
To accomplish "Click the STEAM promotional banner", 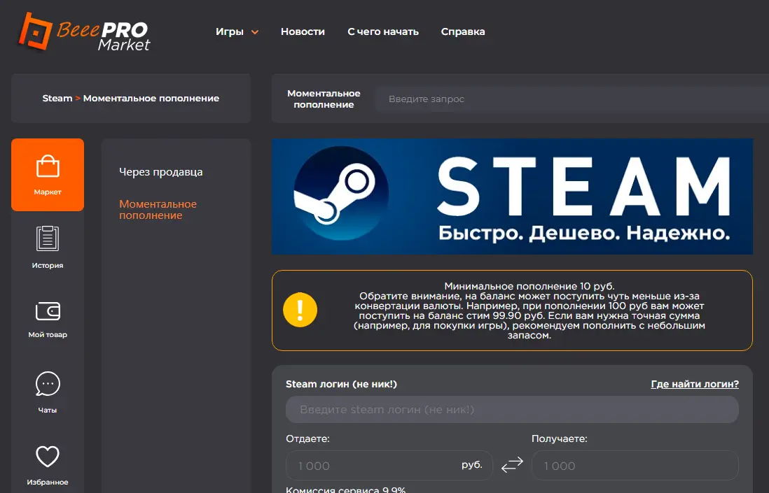I will click(512, 197).
